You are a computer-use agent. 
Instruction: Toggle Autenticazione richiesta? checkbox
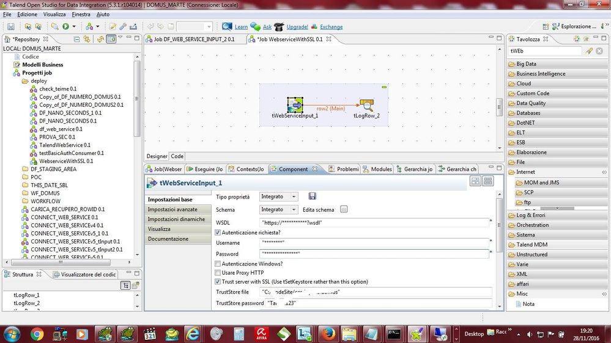(x=218, y=233)
